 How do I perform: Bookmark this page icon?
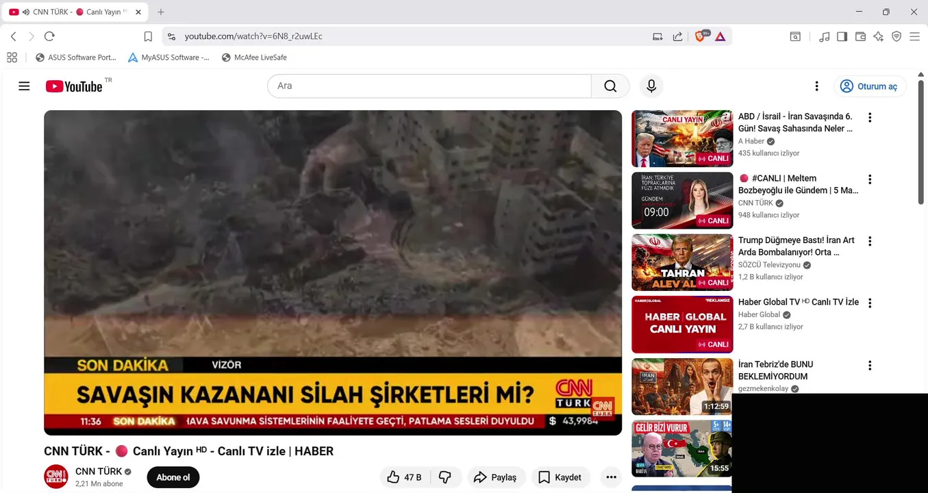(148, 36)
